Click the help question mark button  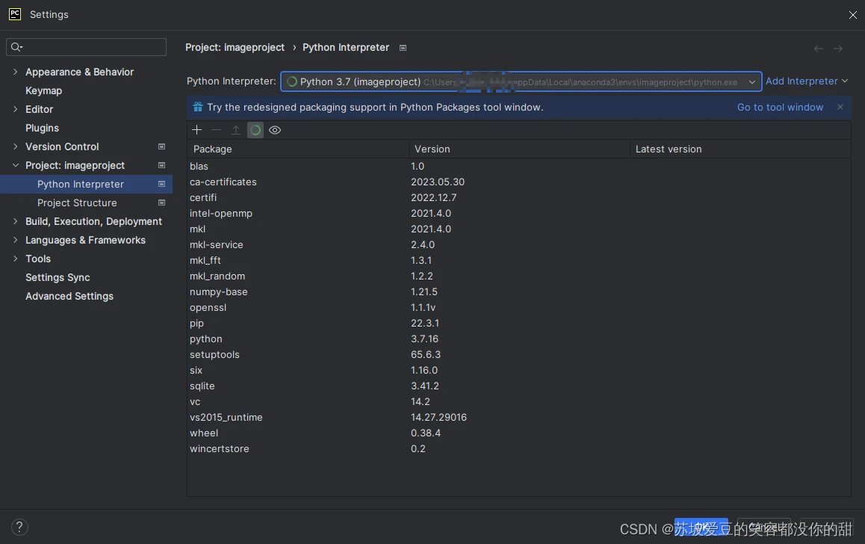(19, 527)
